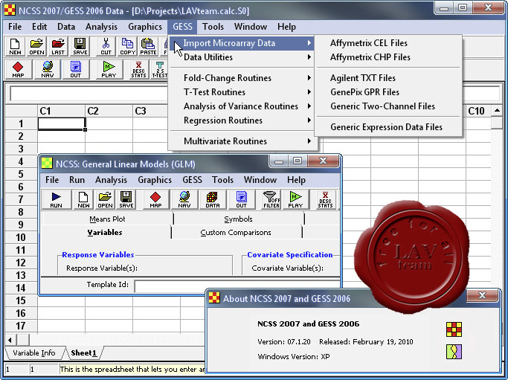Choose Generic Expression Data Files option
Screen dimensions: 508x380
tap(388, 127)
